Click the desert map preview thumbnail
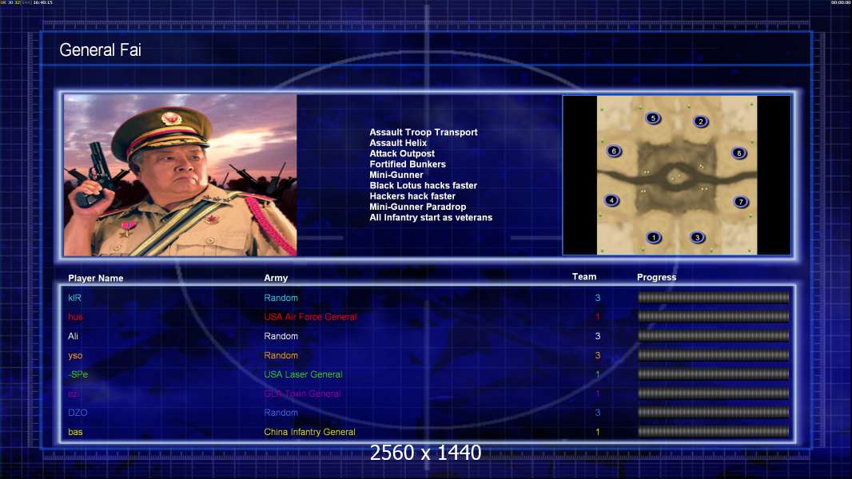 tap(677, 175)
